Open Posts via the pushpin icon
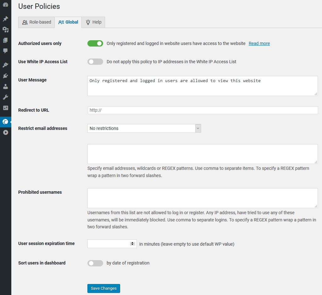 pos(5,19)
